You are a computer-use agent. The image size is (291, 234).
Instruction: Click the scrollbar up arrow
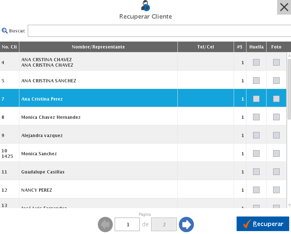point(289,55)
